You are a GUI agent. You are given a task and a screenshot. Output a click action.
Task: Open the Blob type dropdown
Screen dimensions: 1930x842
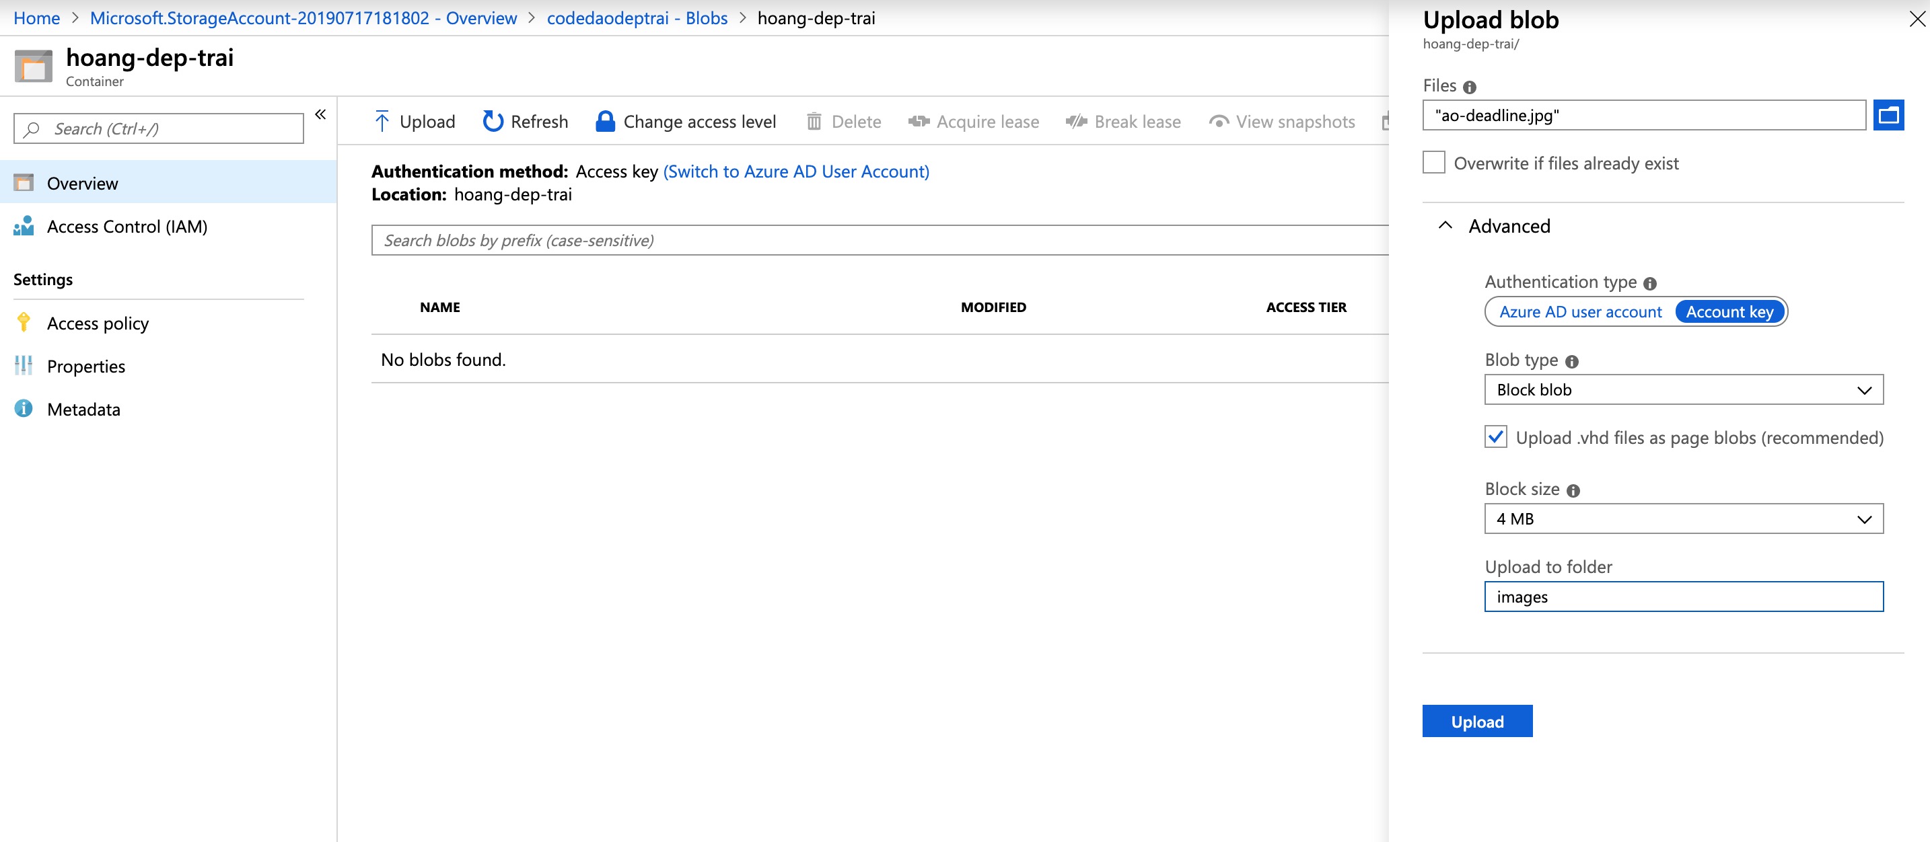[1683, 390]
